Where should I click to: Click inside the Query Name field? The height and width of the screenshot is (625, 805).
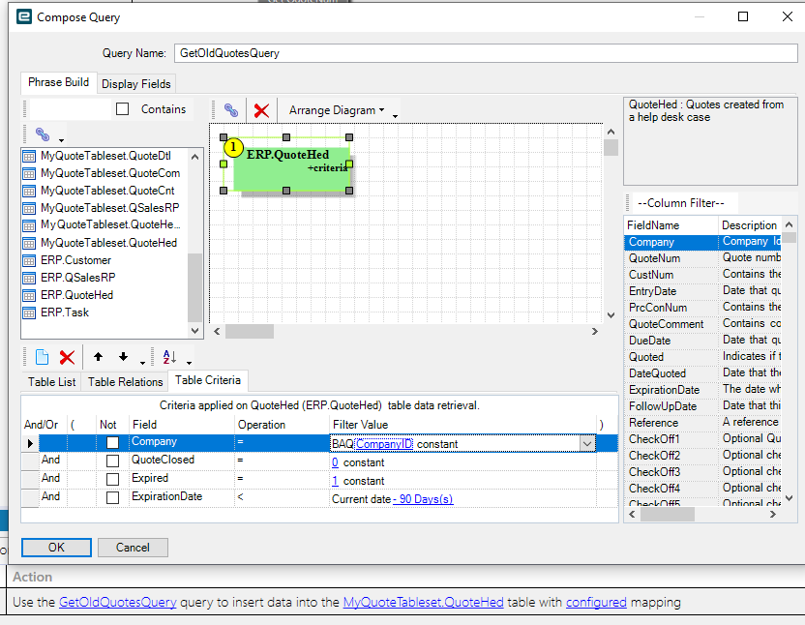tap(387, 55)
